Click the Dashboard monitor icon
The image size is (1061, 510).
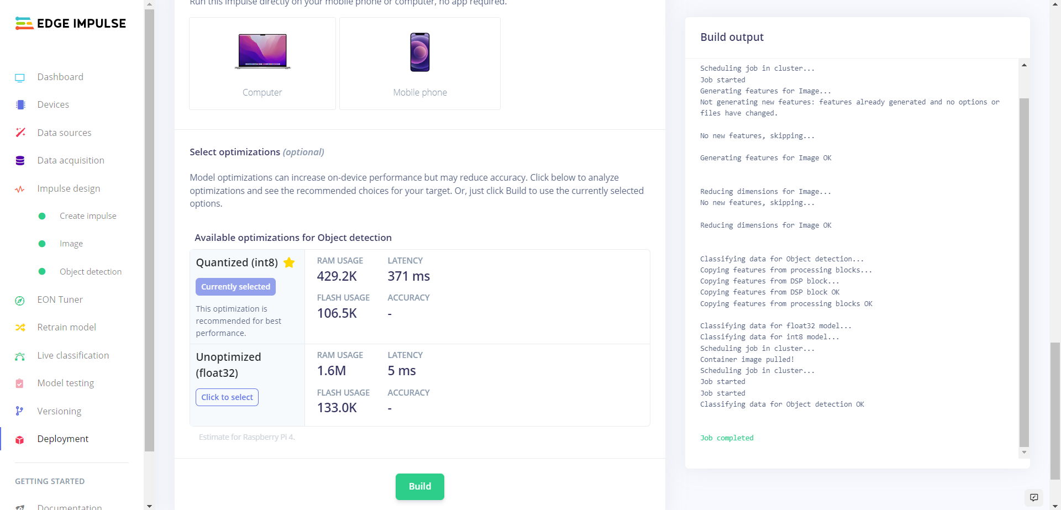20,78
